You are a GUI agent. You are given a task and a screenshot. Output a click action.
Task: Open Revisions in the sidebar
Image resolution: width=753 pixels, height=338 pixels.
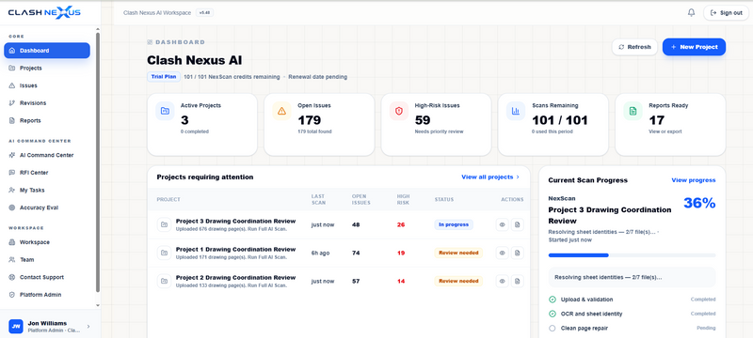point(47,103)
